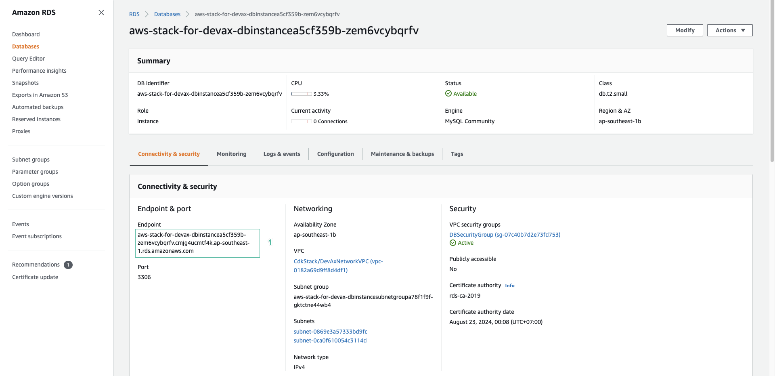Screen dimensions: 775x376
Task: Switch to the Tags tab
Action: (x=457, y=154)
